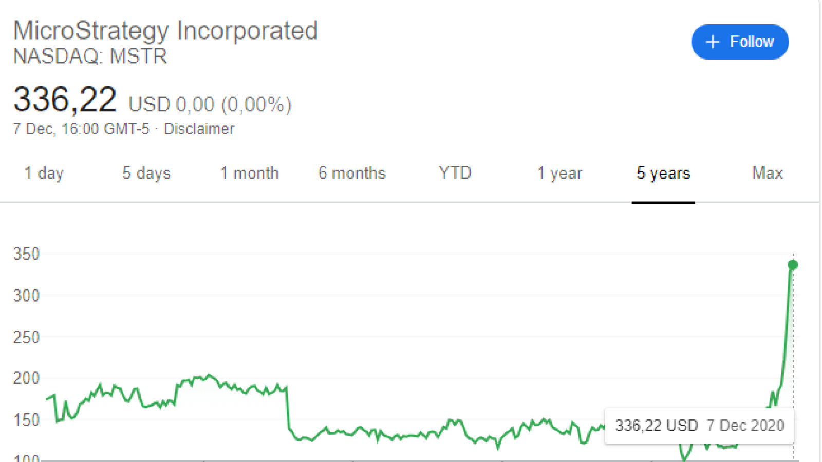Switch to the 6 months range tab
The height and width of the screenshot is (462, 822).
pyautogui.click(x=352, y=173)
